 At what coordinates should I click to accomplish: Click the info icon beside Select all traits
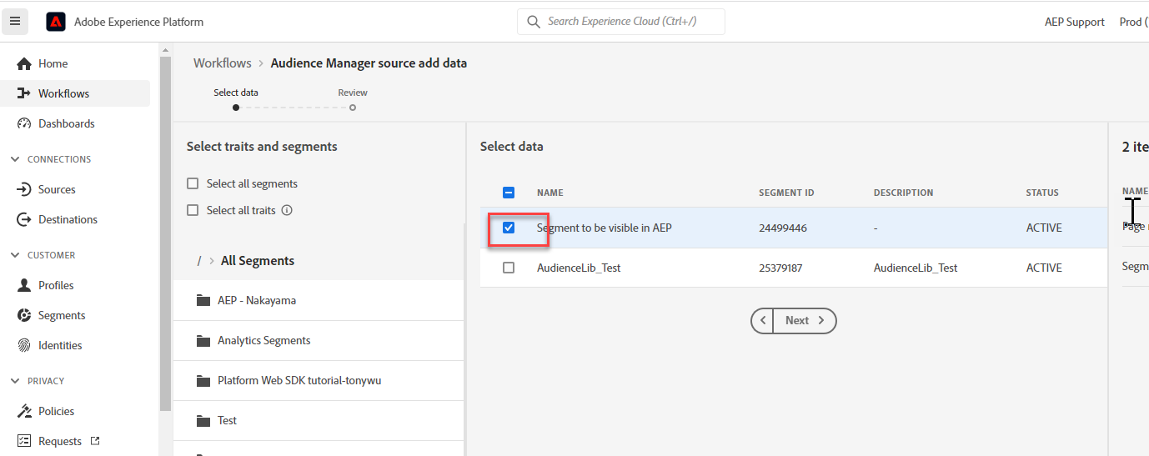point(287,210)
